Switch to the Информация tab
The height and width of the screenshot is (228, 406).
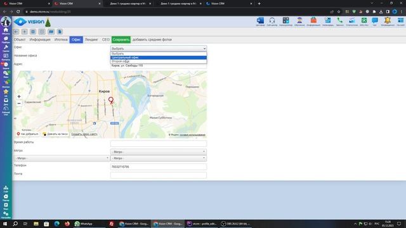tap(40, 39)
